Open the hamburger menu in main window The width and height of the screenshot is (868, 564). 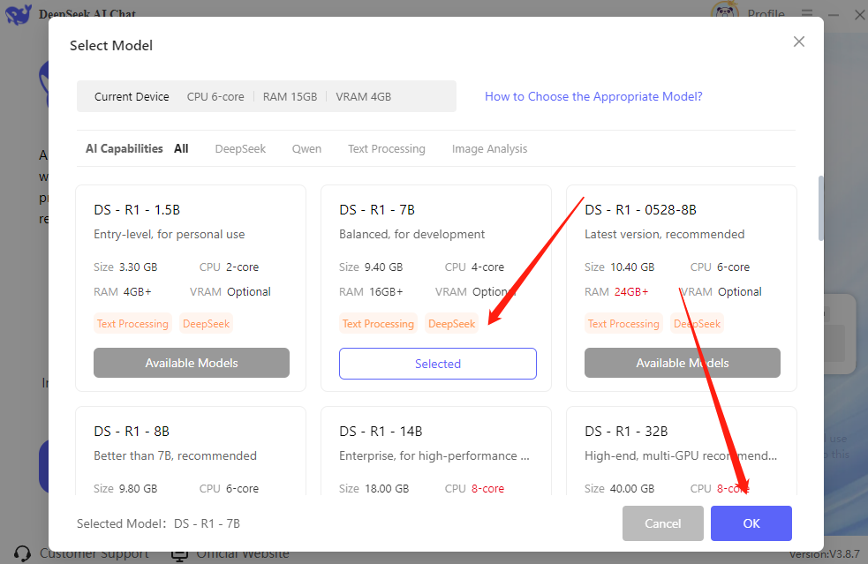click(806, 12)
